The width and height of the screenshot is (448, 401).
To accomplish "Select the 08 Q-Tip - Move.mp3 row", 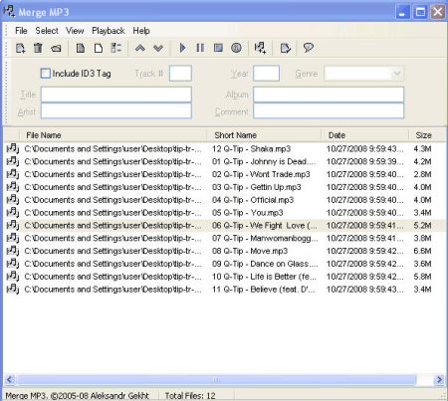I will pyautogui.click(x=224, y=251).
